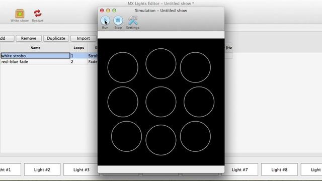Select the Light #7 button

(239, 170)
